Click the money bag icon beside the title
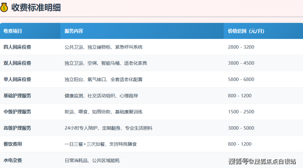The width and height of the screenshot is (303, 168). pos(5,7)
